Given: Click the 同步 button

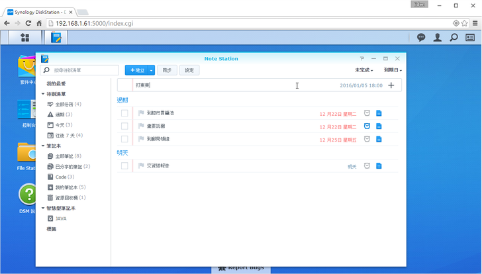Looking at the screenshot, I should tap(167, 70).
